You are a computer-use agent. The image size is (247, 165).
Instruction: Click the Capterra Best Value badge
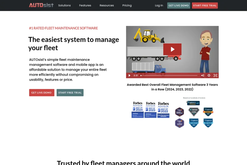click(x=208, y=123)
